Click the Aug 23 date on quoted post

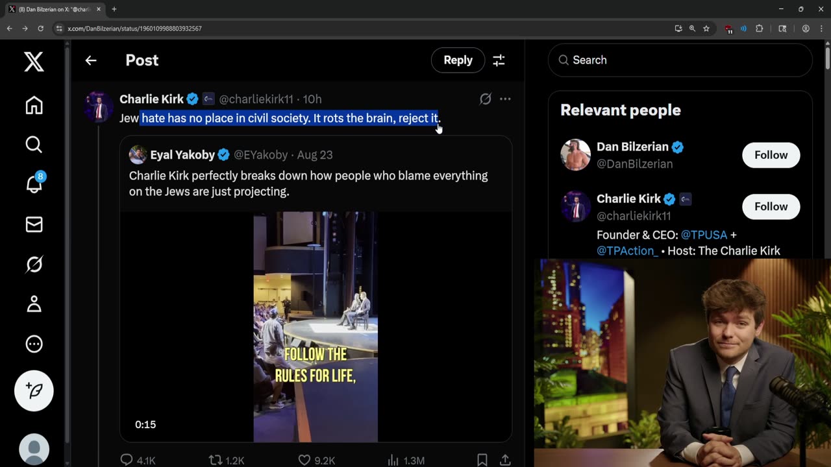[315, 155]
